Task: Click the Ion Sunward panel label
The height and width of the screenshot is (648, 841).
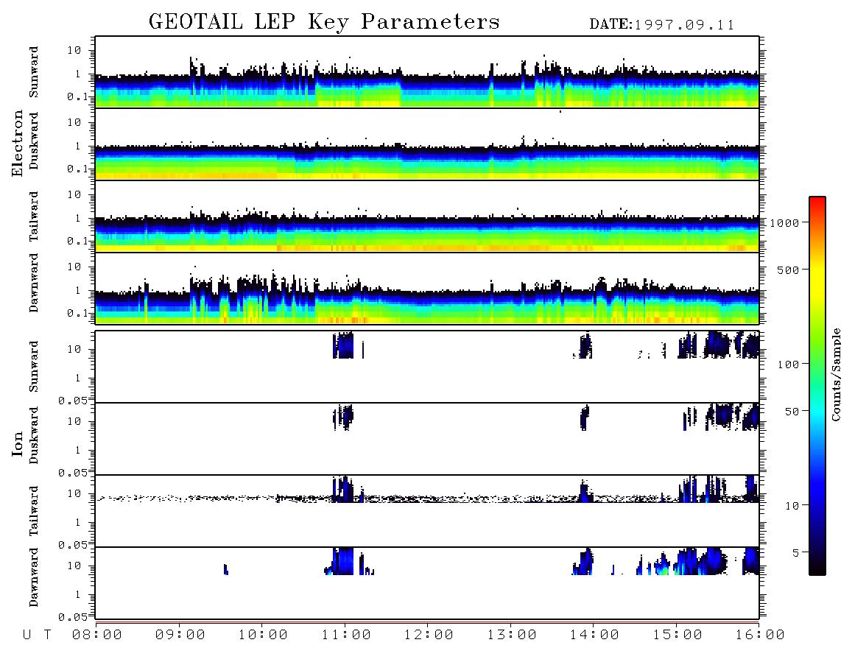Action: click(x=34, y=367)
